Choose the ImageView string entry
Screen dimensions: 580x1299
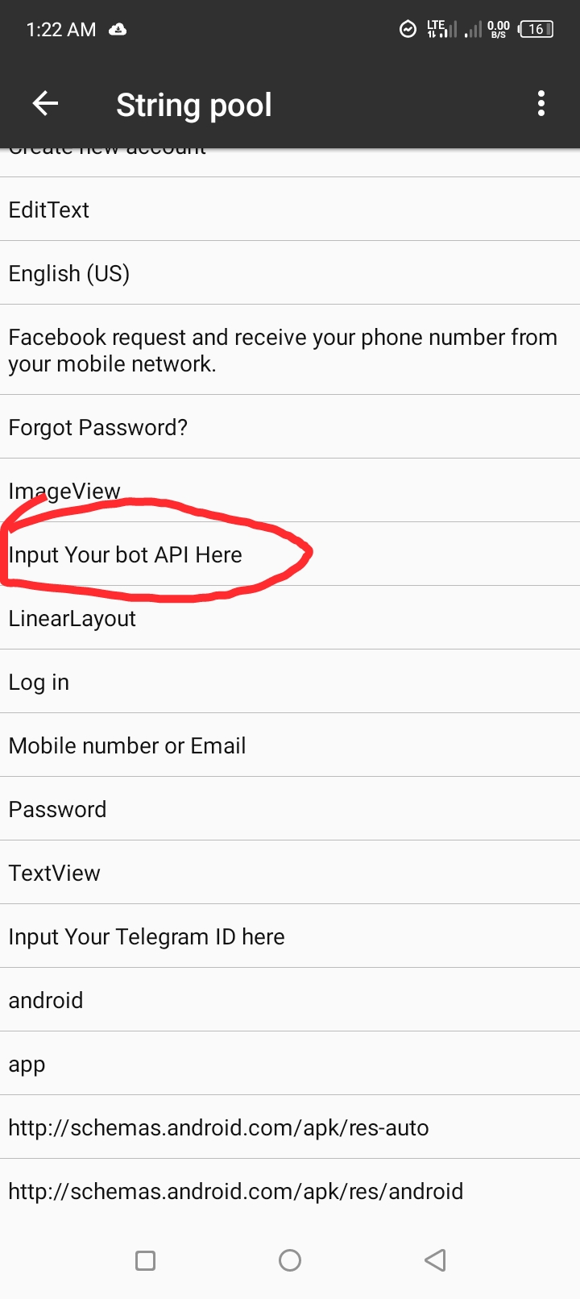point(290,491)
